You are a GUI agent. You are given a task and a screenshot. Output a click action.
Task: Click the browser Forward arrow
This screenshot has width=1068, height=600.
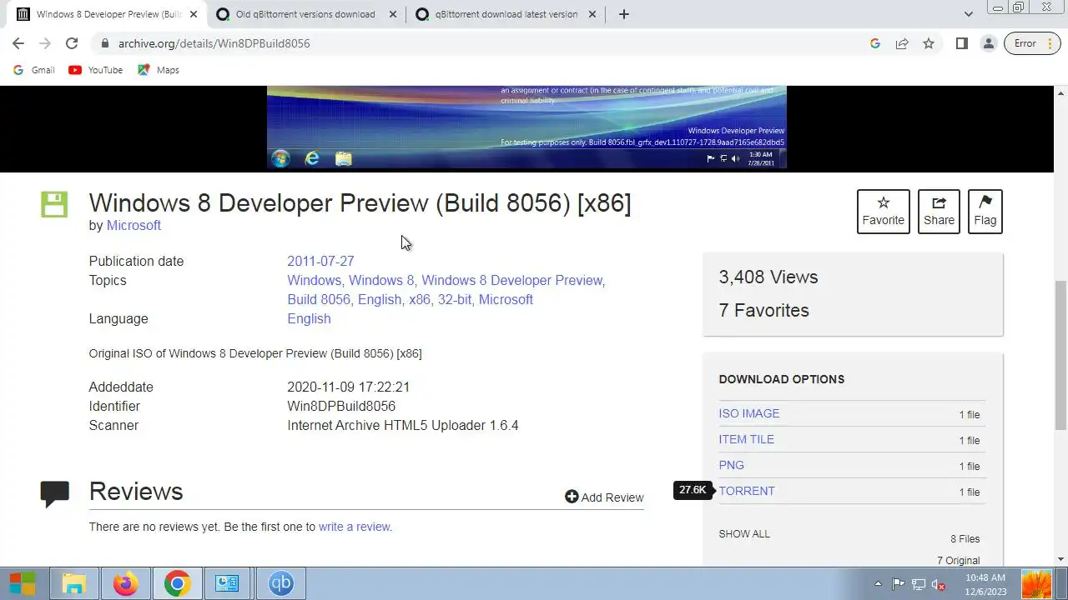pyautogui.click(x=45, y=43)
